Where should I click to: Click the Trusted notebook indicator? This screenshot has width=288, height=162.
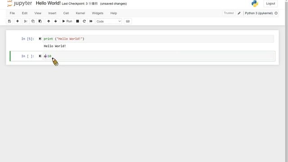pos(229,13)
